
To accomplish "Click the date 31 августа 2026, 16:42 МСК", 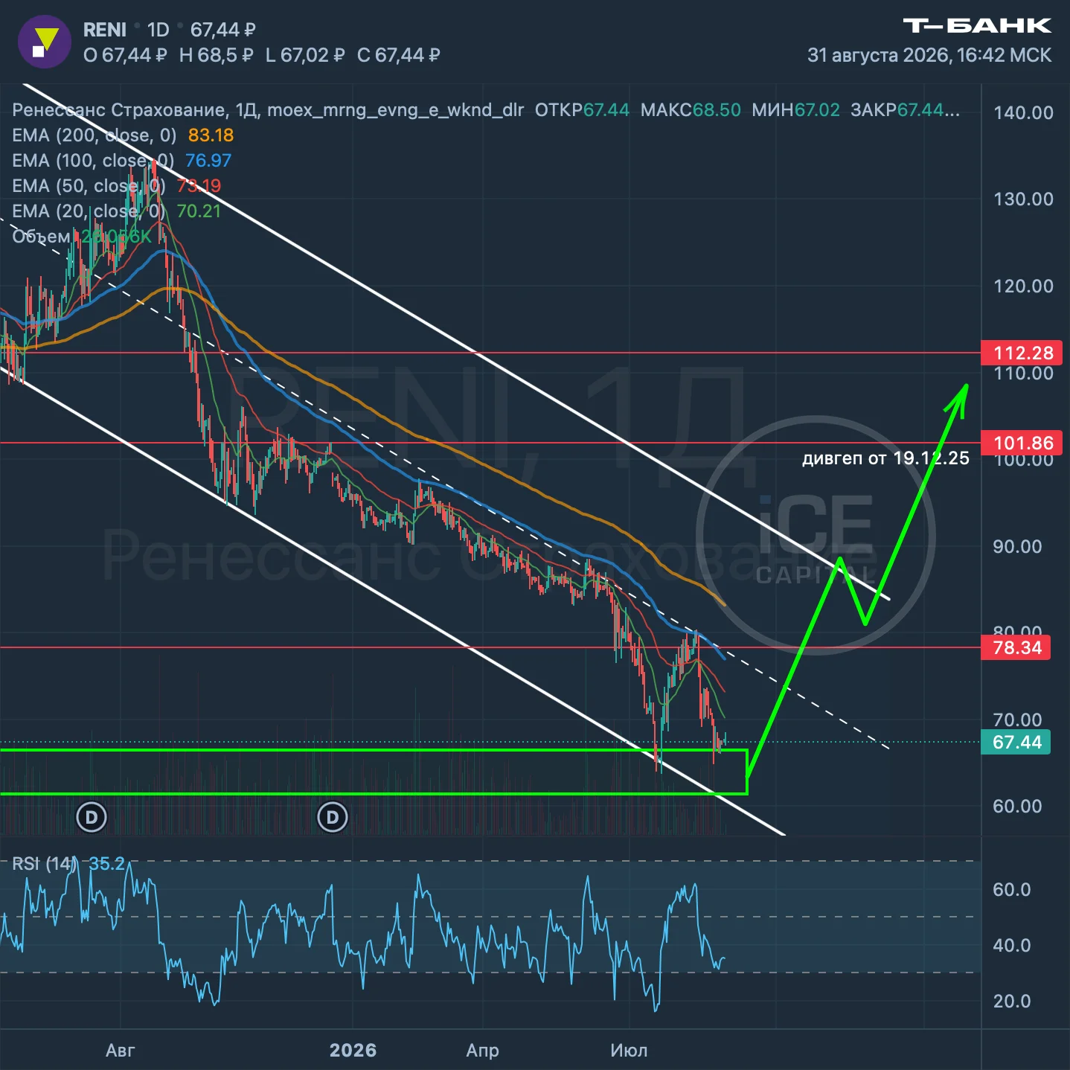I will pyautogui.click(x=929, y=55).
